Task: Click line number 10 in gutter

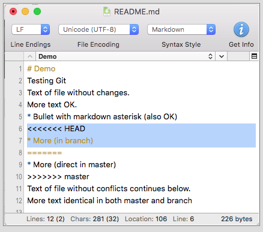Action: click(19, 177)
